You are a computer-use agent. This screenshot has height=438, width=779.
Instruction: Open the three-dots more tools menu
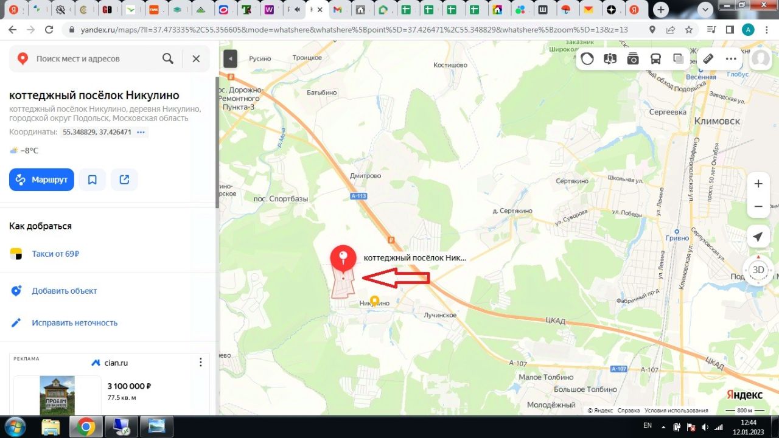732,59
